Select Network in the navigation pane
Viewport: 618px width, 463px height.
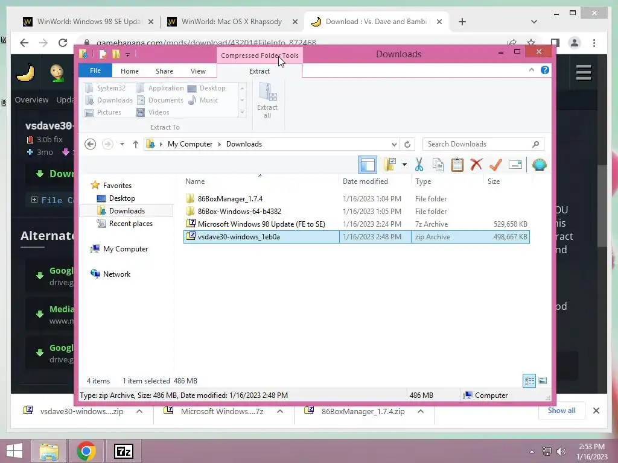pyautogui.click(x=116, y=274)
